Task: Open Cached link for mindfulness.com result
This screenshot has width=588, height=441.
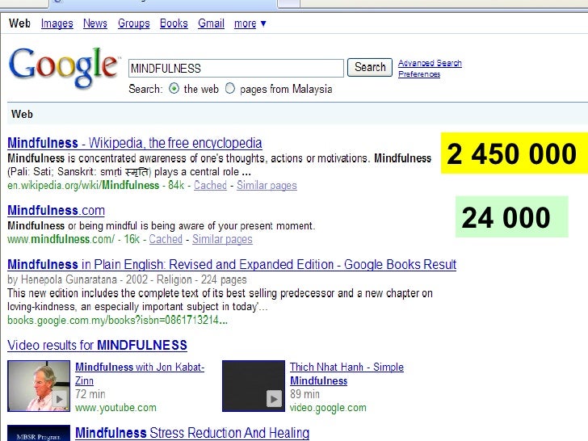Action: pos(166,239)
